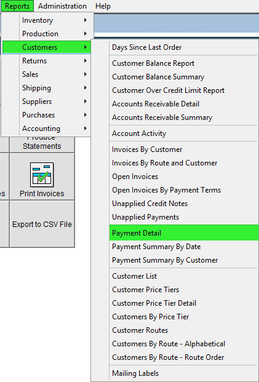Open the Reports menu

click(17, 6)
